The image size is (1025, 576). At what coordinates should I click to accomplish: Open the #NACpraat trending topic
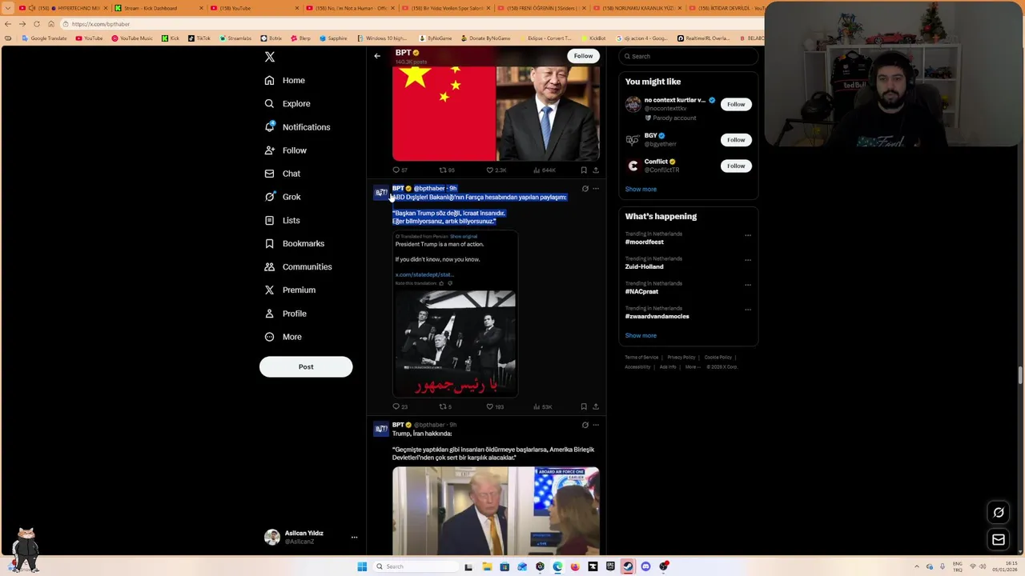tap(641, 292)
